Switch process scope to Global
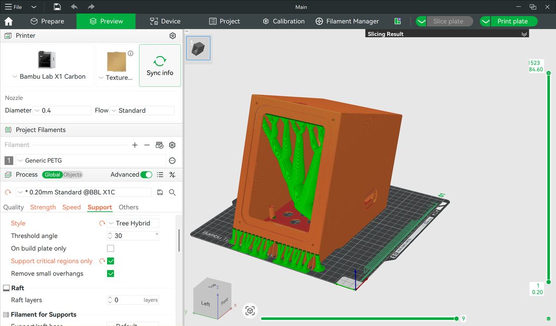The height and width of the screenshot is (326, 556). pos(52,175)
